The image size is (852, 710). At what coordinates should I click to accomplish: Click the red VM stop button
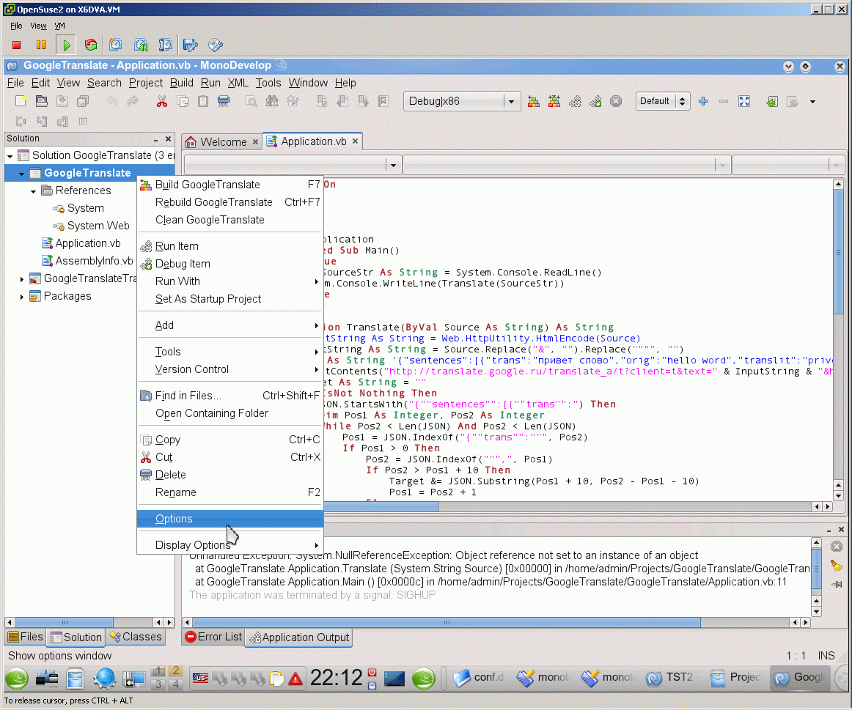[x=16, y=45]
